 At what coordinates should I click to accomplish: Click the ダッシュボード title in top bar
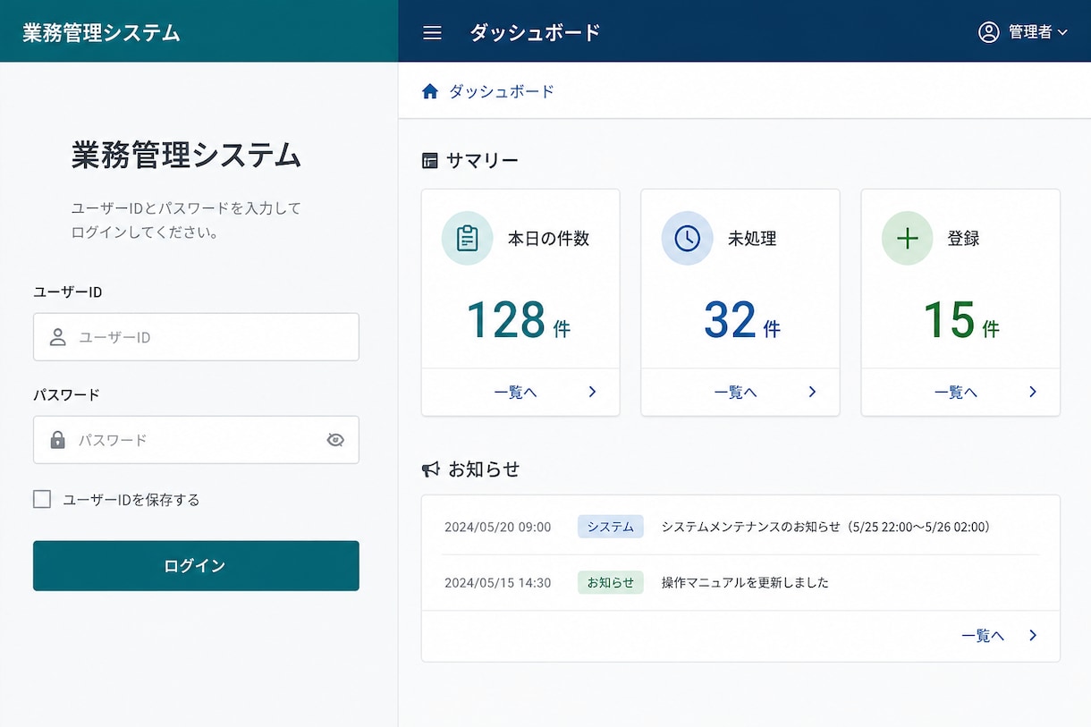[535, 33]
